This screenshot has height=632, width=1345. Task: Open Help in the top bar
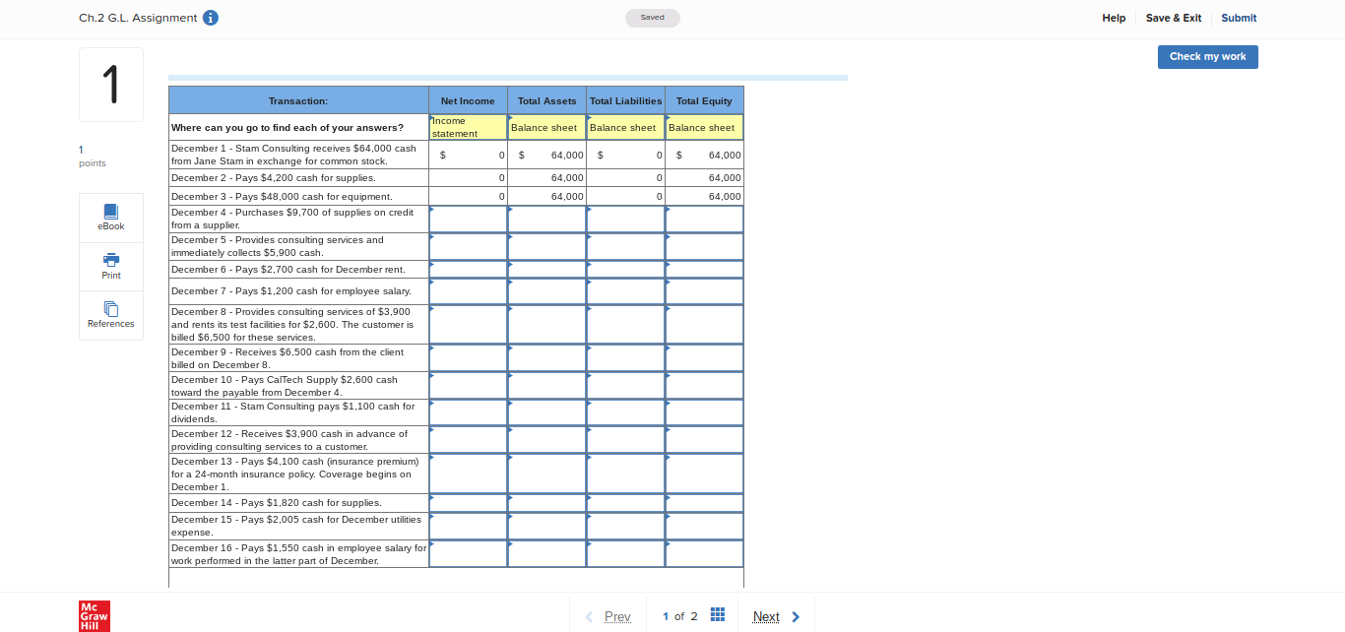click(x=1114, y=17)
